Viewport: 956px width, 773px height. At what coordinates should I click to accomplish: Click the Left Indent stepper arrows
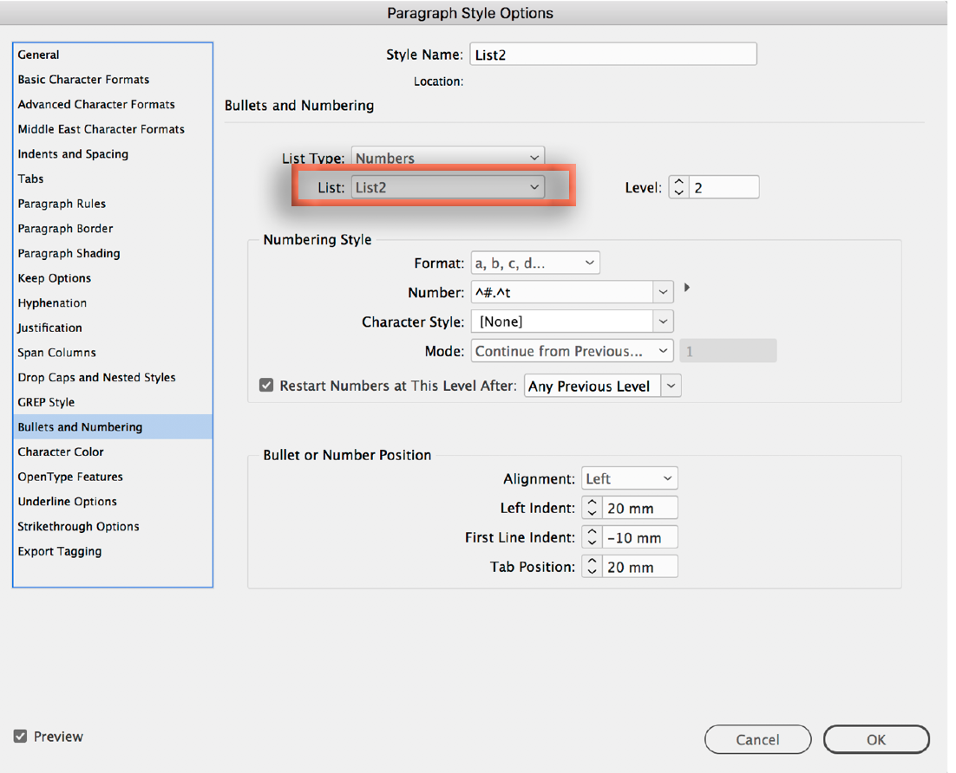pyautogui.click(x=592, y=508)
